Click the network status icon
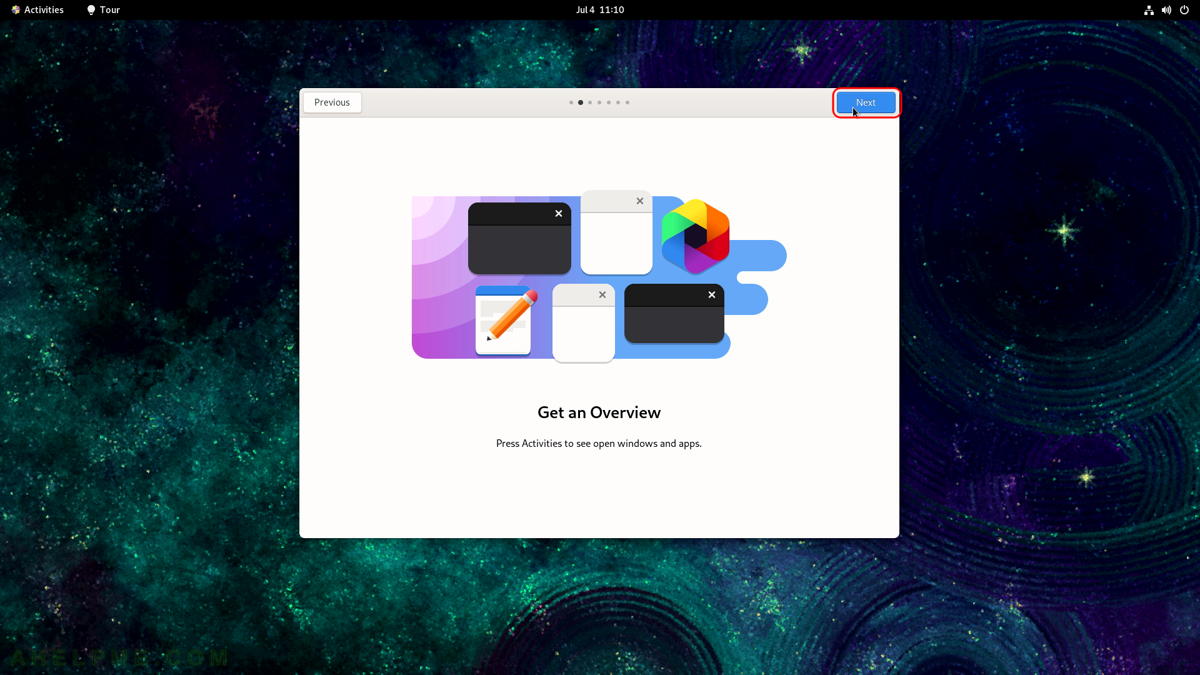Viewport: 1200px width, 675px height. pos(1149,10)
